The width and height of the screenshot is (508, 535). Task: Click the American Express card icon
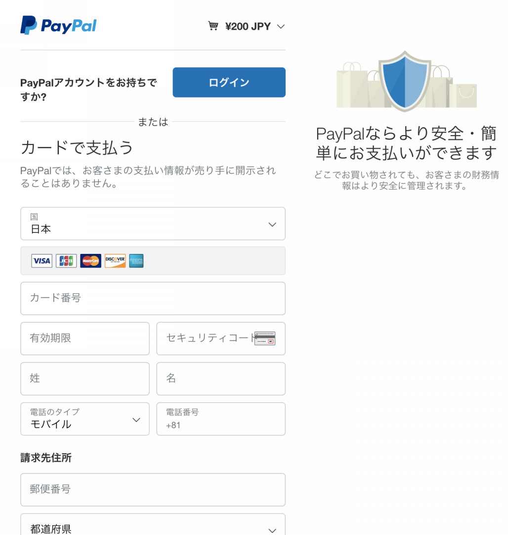pos(136,261)
